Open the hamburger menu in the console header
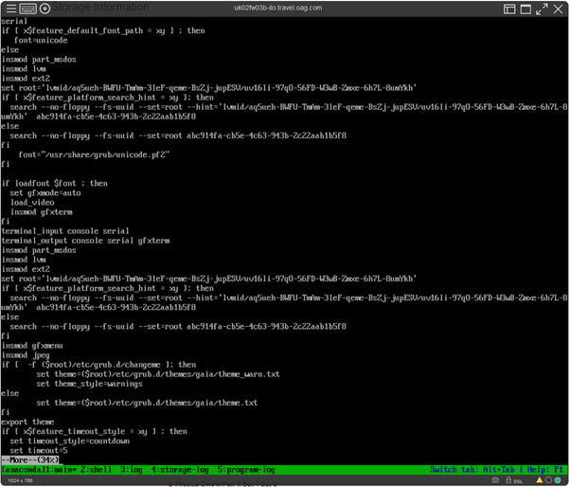The width and height of the screenshot is (570, 487). tap(8, 9)
